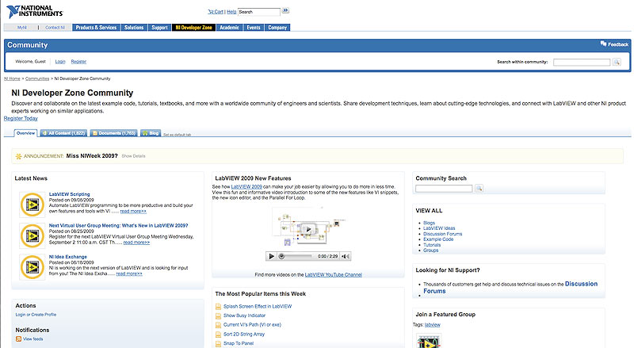Select the NI Developer Zone menu
This screenshot has width=634, height=348.
coord(193,28)
